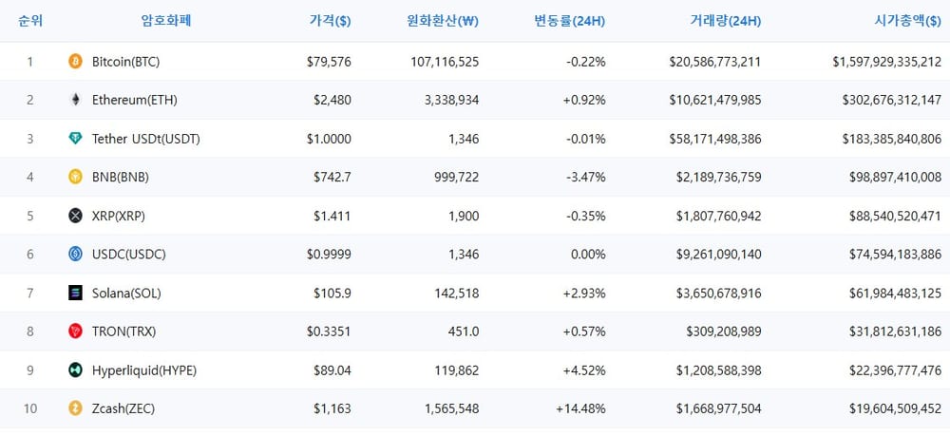950x436 pixels.
Task: Select Bitcoin volume $20,586,773,211
Action: (715, 62)
